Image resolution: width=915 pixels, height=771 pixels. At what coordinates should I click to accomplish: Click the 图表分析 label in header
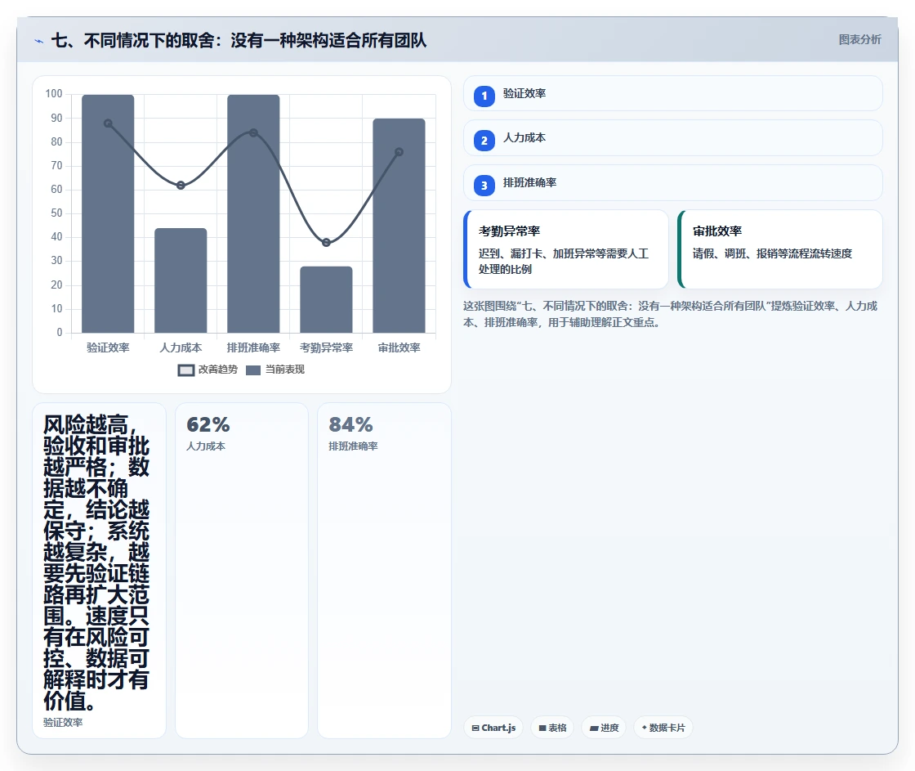(x=859, y=40)
